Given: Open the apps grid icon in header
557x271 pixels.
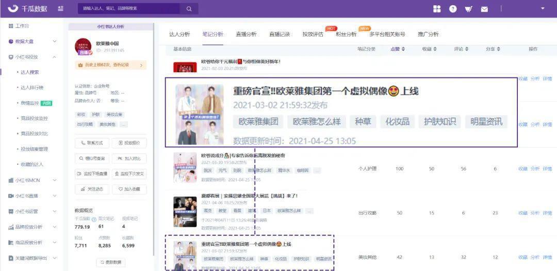Looking at the screenshot, I should [x=437, y=9].
